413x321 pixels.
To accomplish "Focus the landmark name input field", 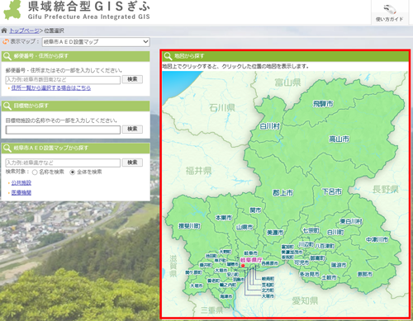I will 63,130.
